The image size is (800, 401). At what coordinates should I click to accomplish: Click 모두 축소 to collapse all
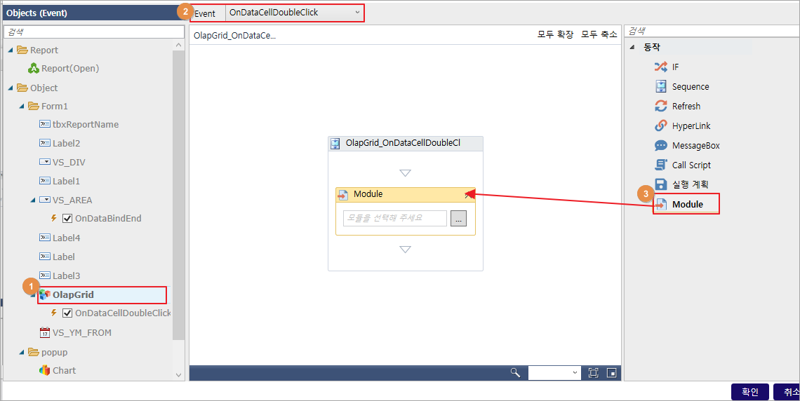(599, 34)
